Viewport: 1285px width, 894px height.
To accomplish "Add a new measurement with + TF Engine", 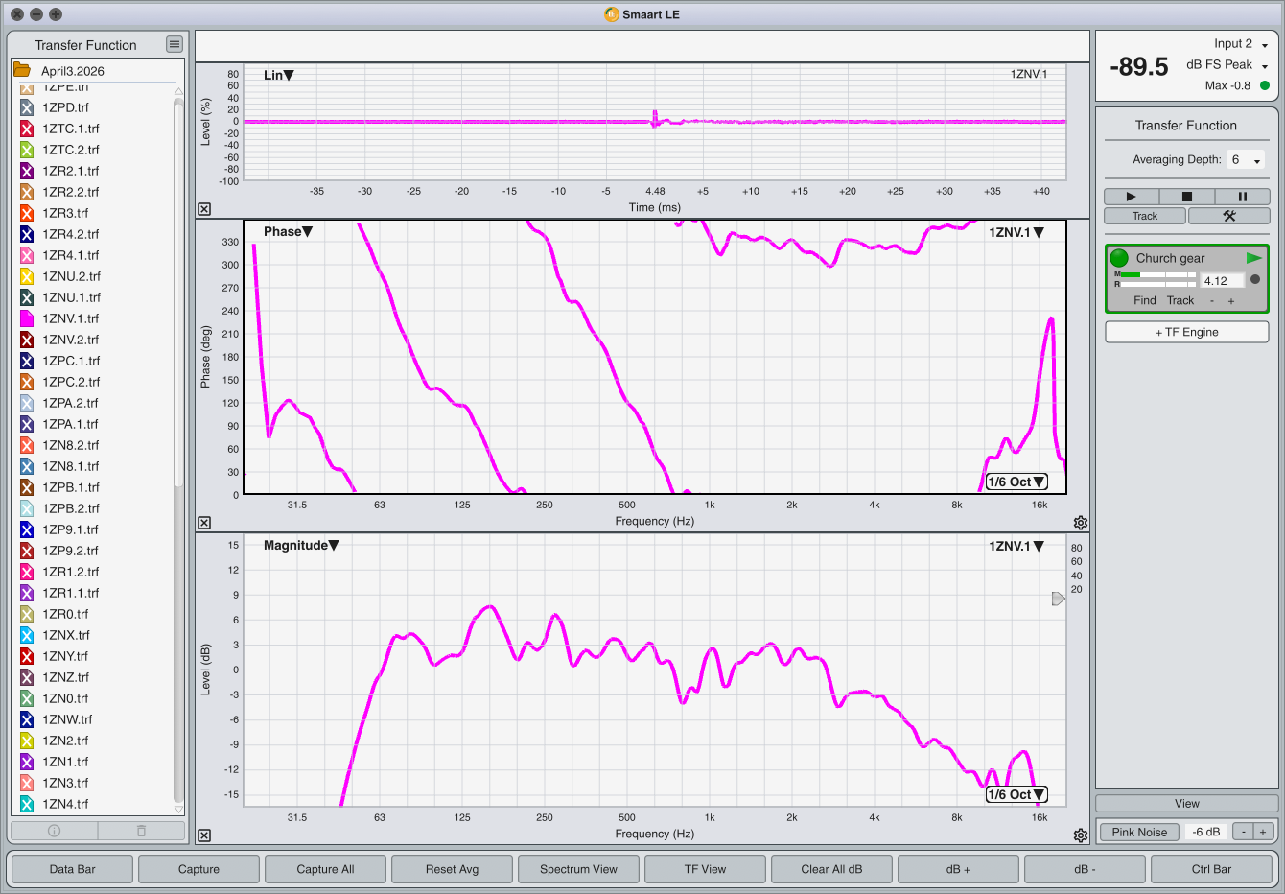I will [x=1187, y=332].
